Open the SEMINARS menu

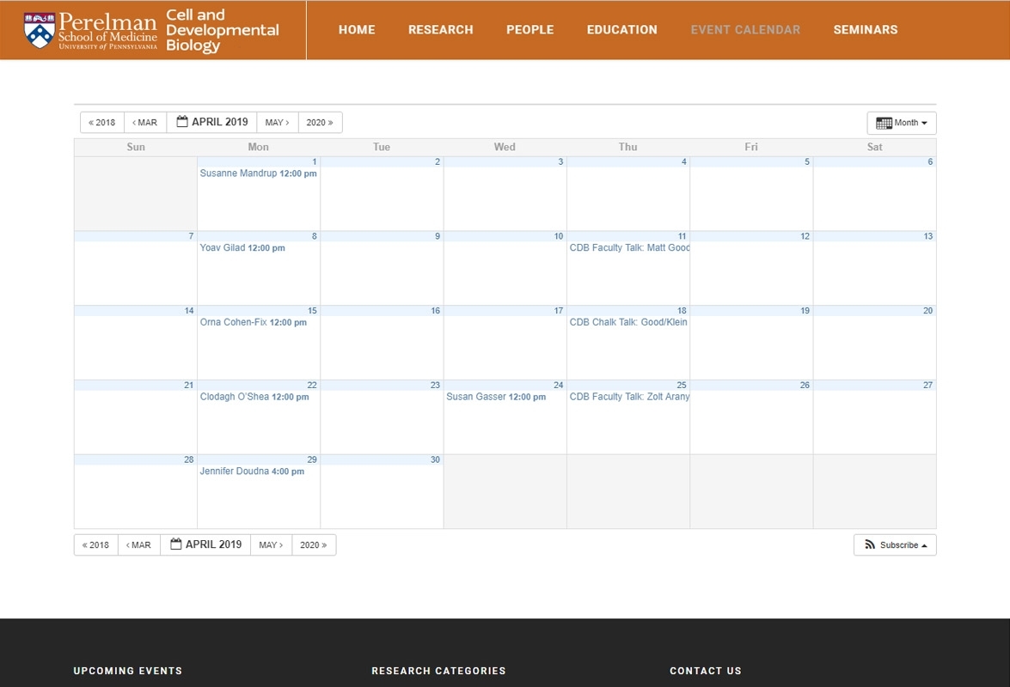[x=866, y=29]
